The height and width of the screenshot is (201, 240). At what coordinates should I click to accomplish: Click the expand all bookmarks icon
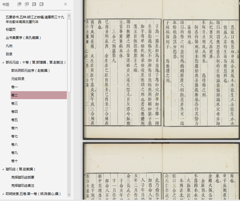pos(19,4)
